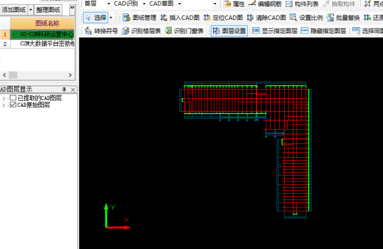This screenshot has width=383, height=249.
Task: Select drawing C2M大数据平台密肋楼
Action: click(x=43, y=44)
